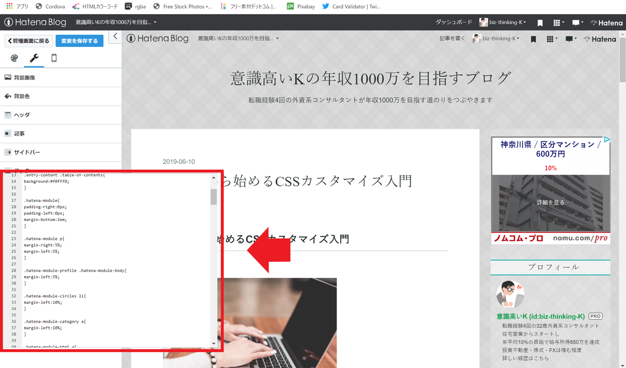The height and width of the screenshot is (368, 626).
Task: Click the Hatena bookmark ribbon icon
Action: (539, 22)
